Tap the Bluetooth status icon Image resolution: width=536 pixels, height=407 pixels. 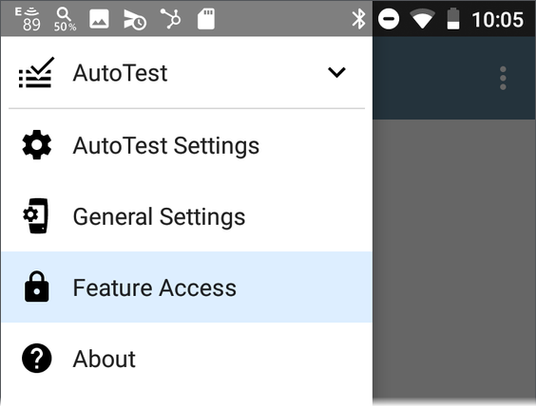click(358, 19)
